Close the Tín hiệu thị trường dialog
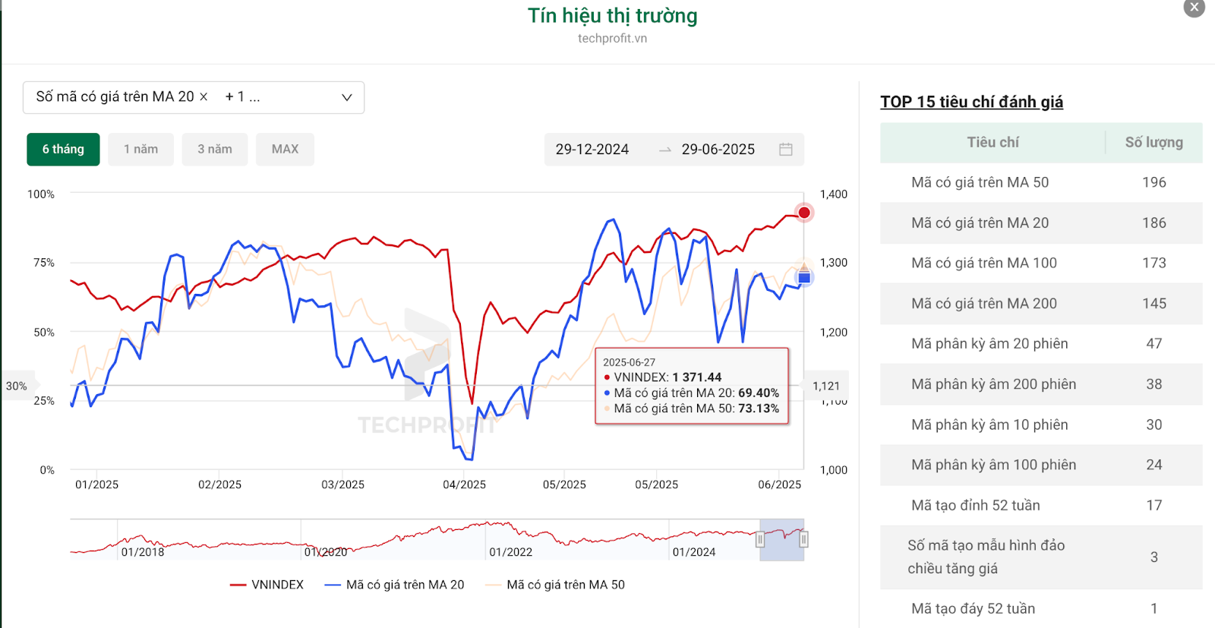Image resolution: width=1215 pixels, height=628 pixels. (x=1194, y=7)
